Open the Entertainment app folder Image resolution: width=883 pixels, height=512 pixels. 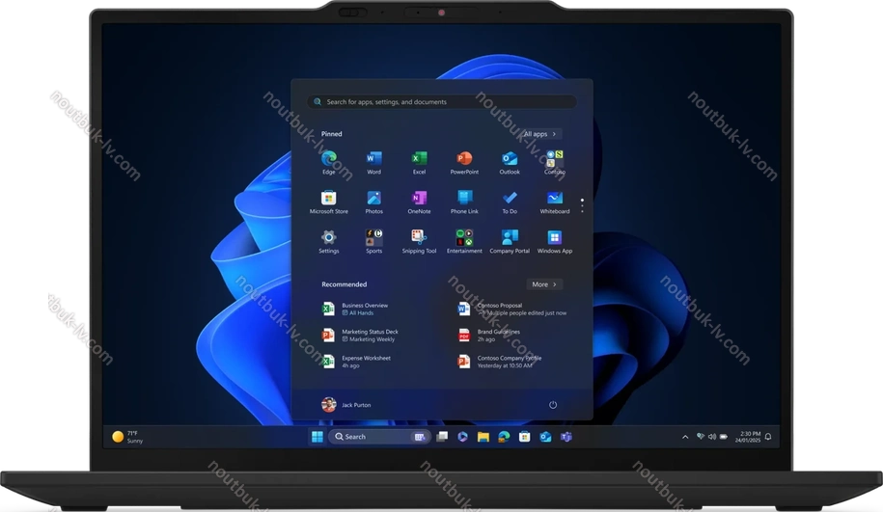coord(464,238)
